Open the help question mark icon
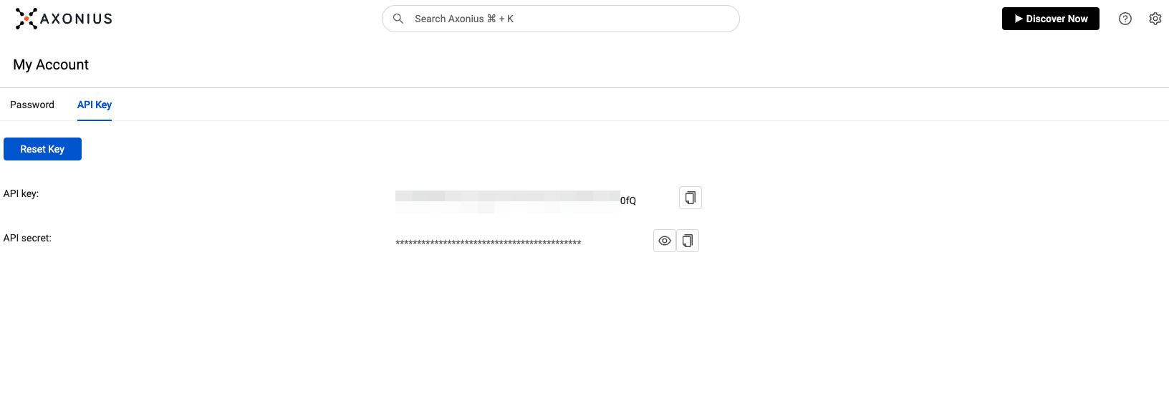The height and width of the screenshot is (399, 1169). coord(1125,19)
